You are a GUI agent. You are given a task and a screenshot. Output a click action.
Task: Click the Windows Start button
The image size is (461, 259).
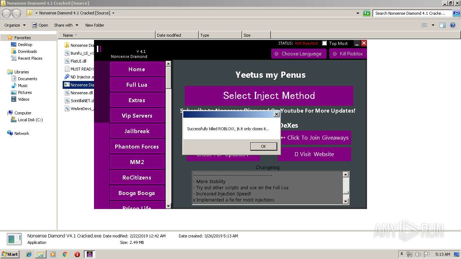click(10, 254)
